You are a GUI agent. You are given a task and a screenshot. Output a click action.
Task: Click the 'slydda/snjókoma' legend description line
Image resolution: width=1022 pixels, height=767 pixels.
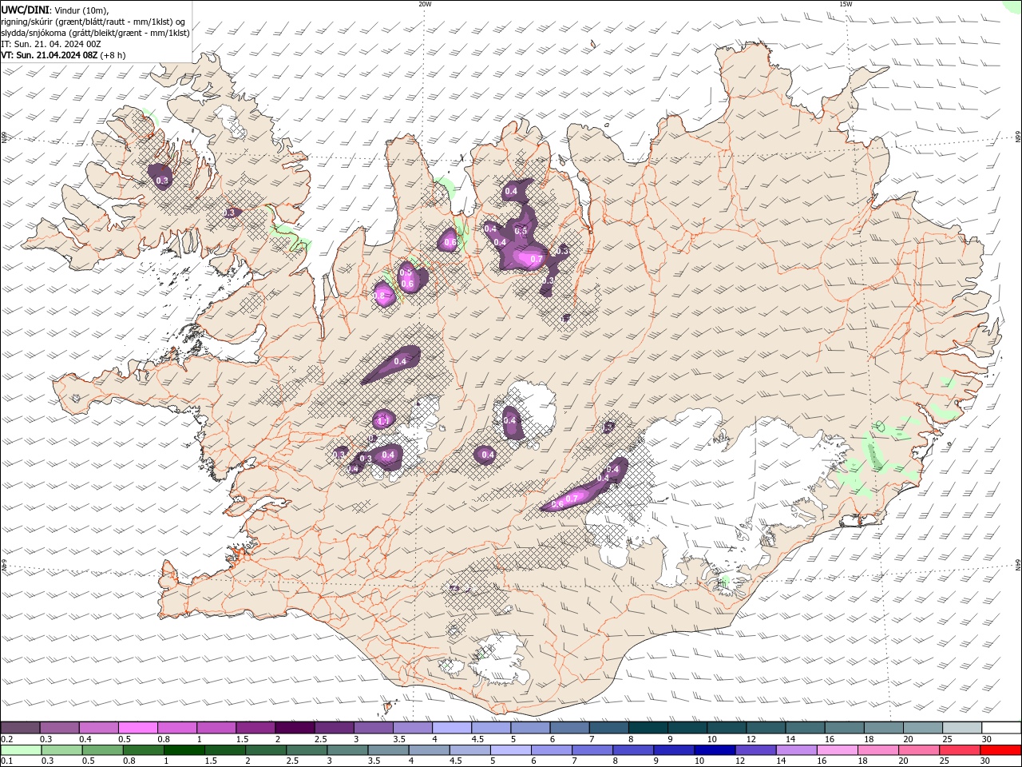coord(95,33)
